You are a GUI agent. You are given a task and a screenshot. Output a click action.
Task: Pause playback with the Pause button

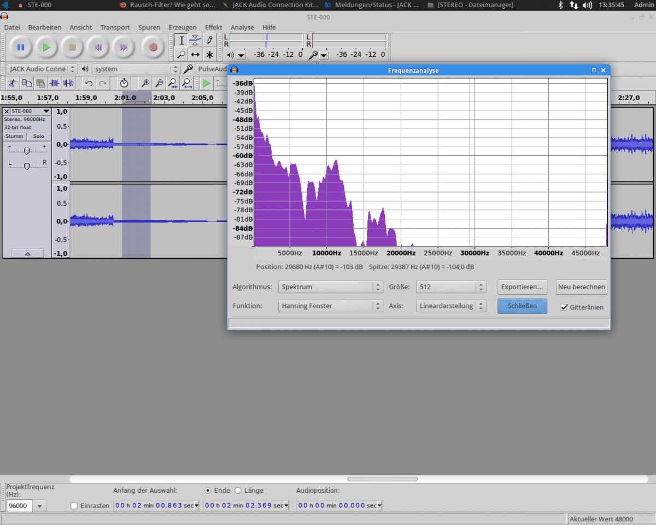[21, 48]
